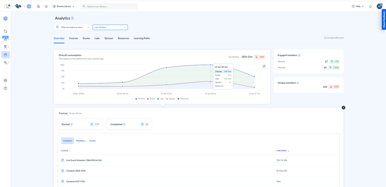386x187 pixels.
Task: Toggle Labs series in chart legend
Action: [x=161, y=99]
